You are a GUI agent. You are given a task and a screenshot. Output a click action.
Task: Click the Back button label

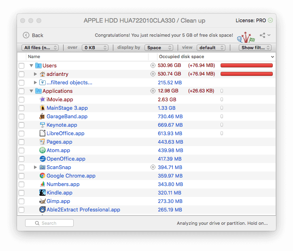tap(38, 35)
